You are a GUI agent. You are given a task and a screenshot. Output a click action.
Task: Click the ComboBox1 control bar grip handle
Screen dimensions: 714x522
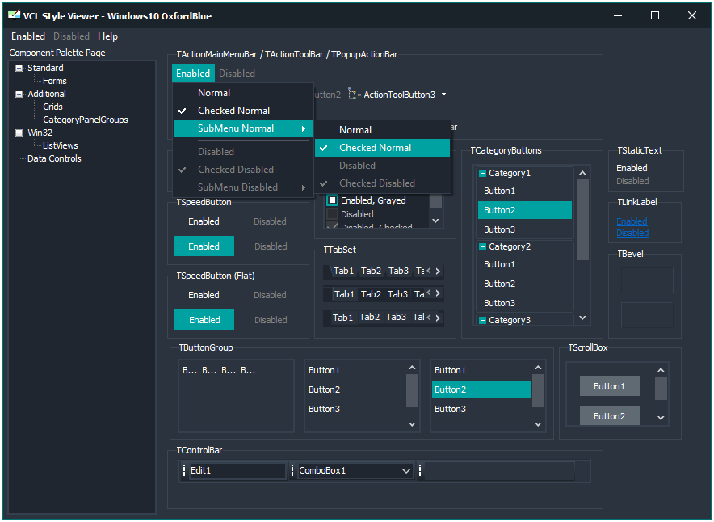pos(292,470)
